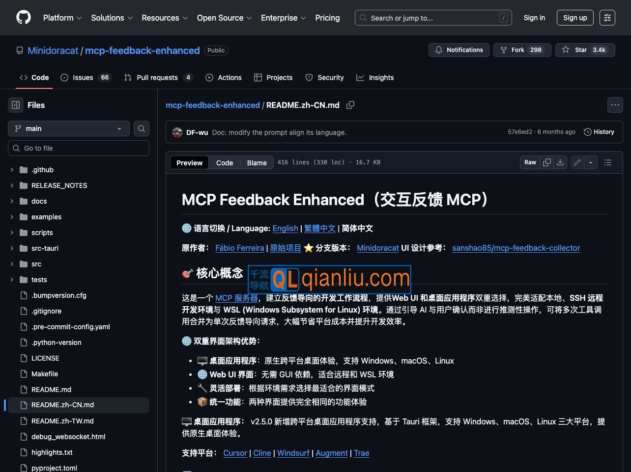The height and width of the screenshot is (472, 631).
Task: Copy raw file contents icon
Action: pos(547,162)
